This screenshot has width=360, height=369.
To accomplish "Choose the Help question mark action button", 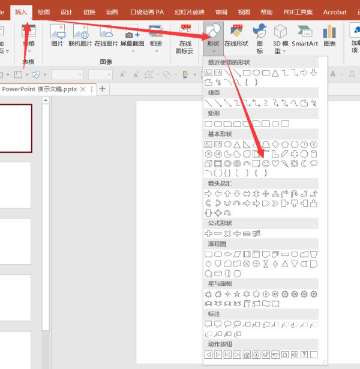I will [x=304, y=355].
